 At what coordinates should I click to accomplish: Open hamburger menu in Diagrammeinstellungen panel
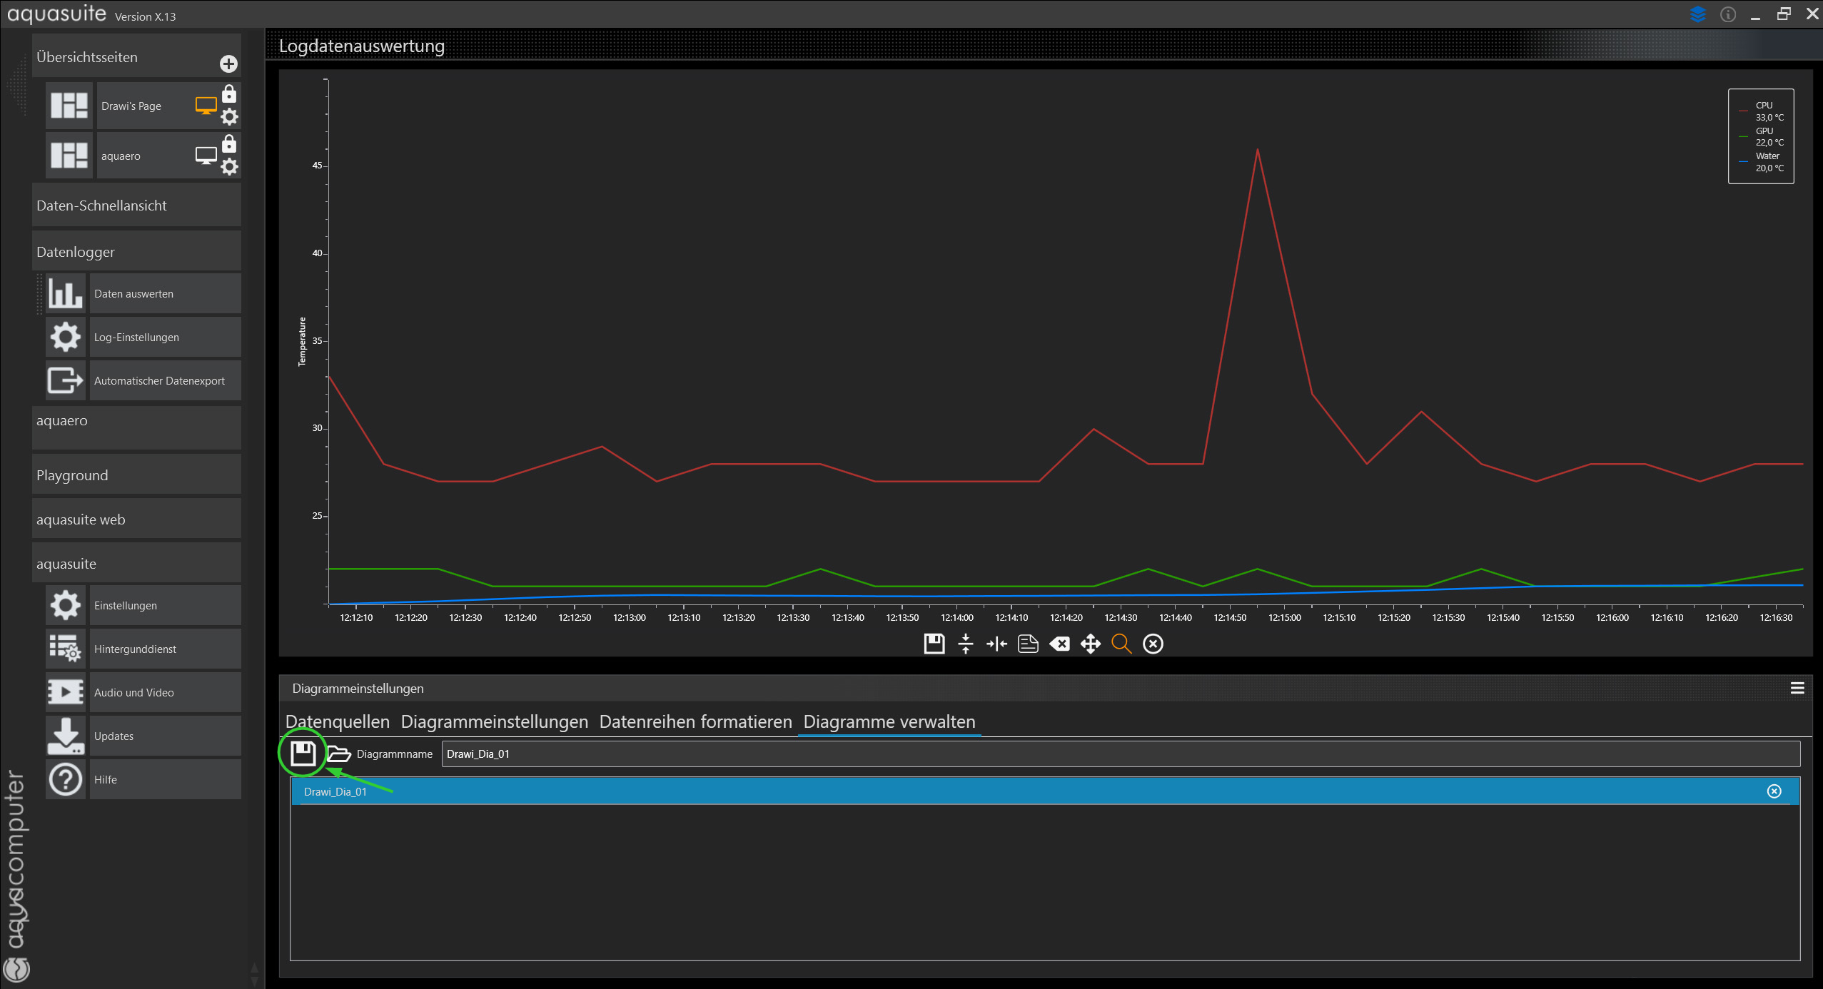coord(1797,688)
